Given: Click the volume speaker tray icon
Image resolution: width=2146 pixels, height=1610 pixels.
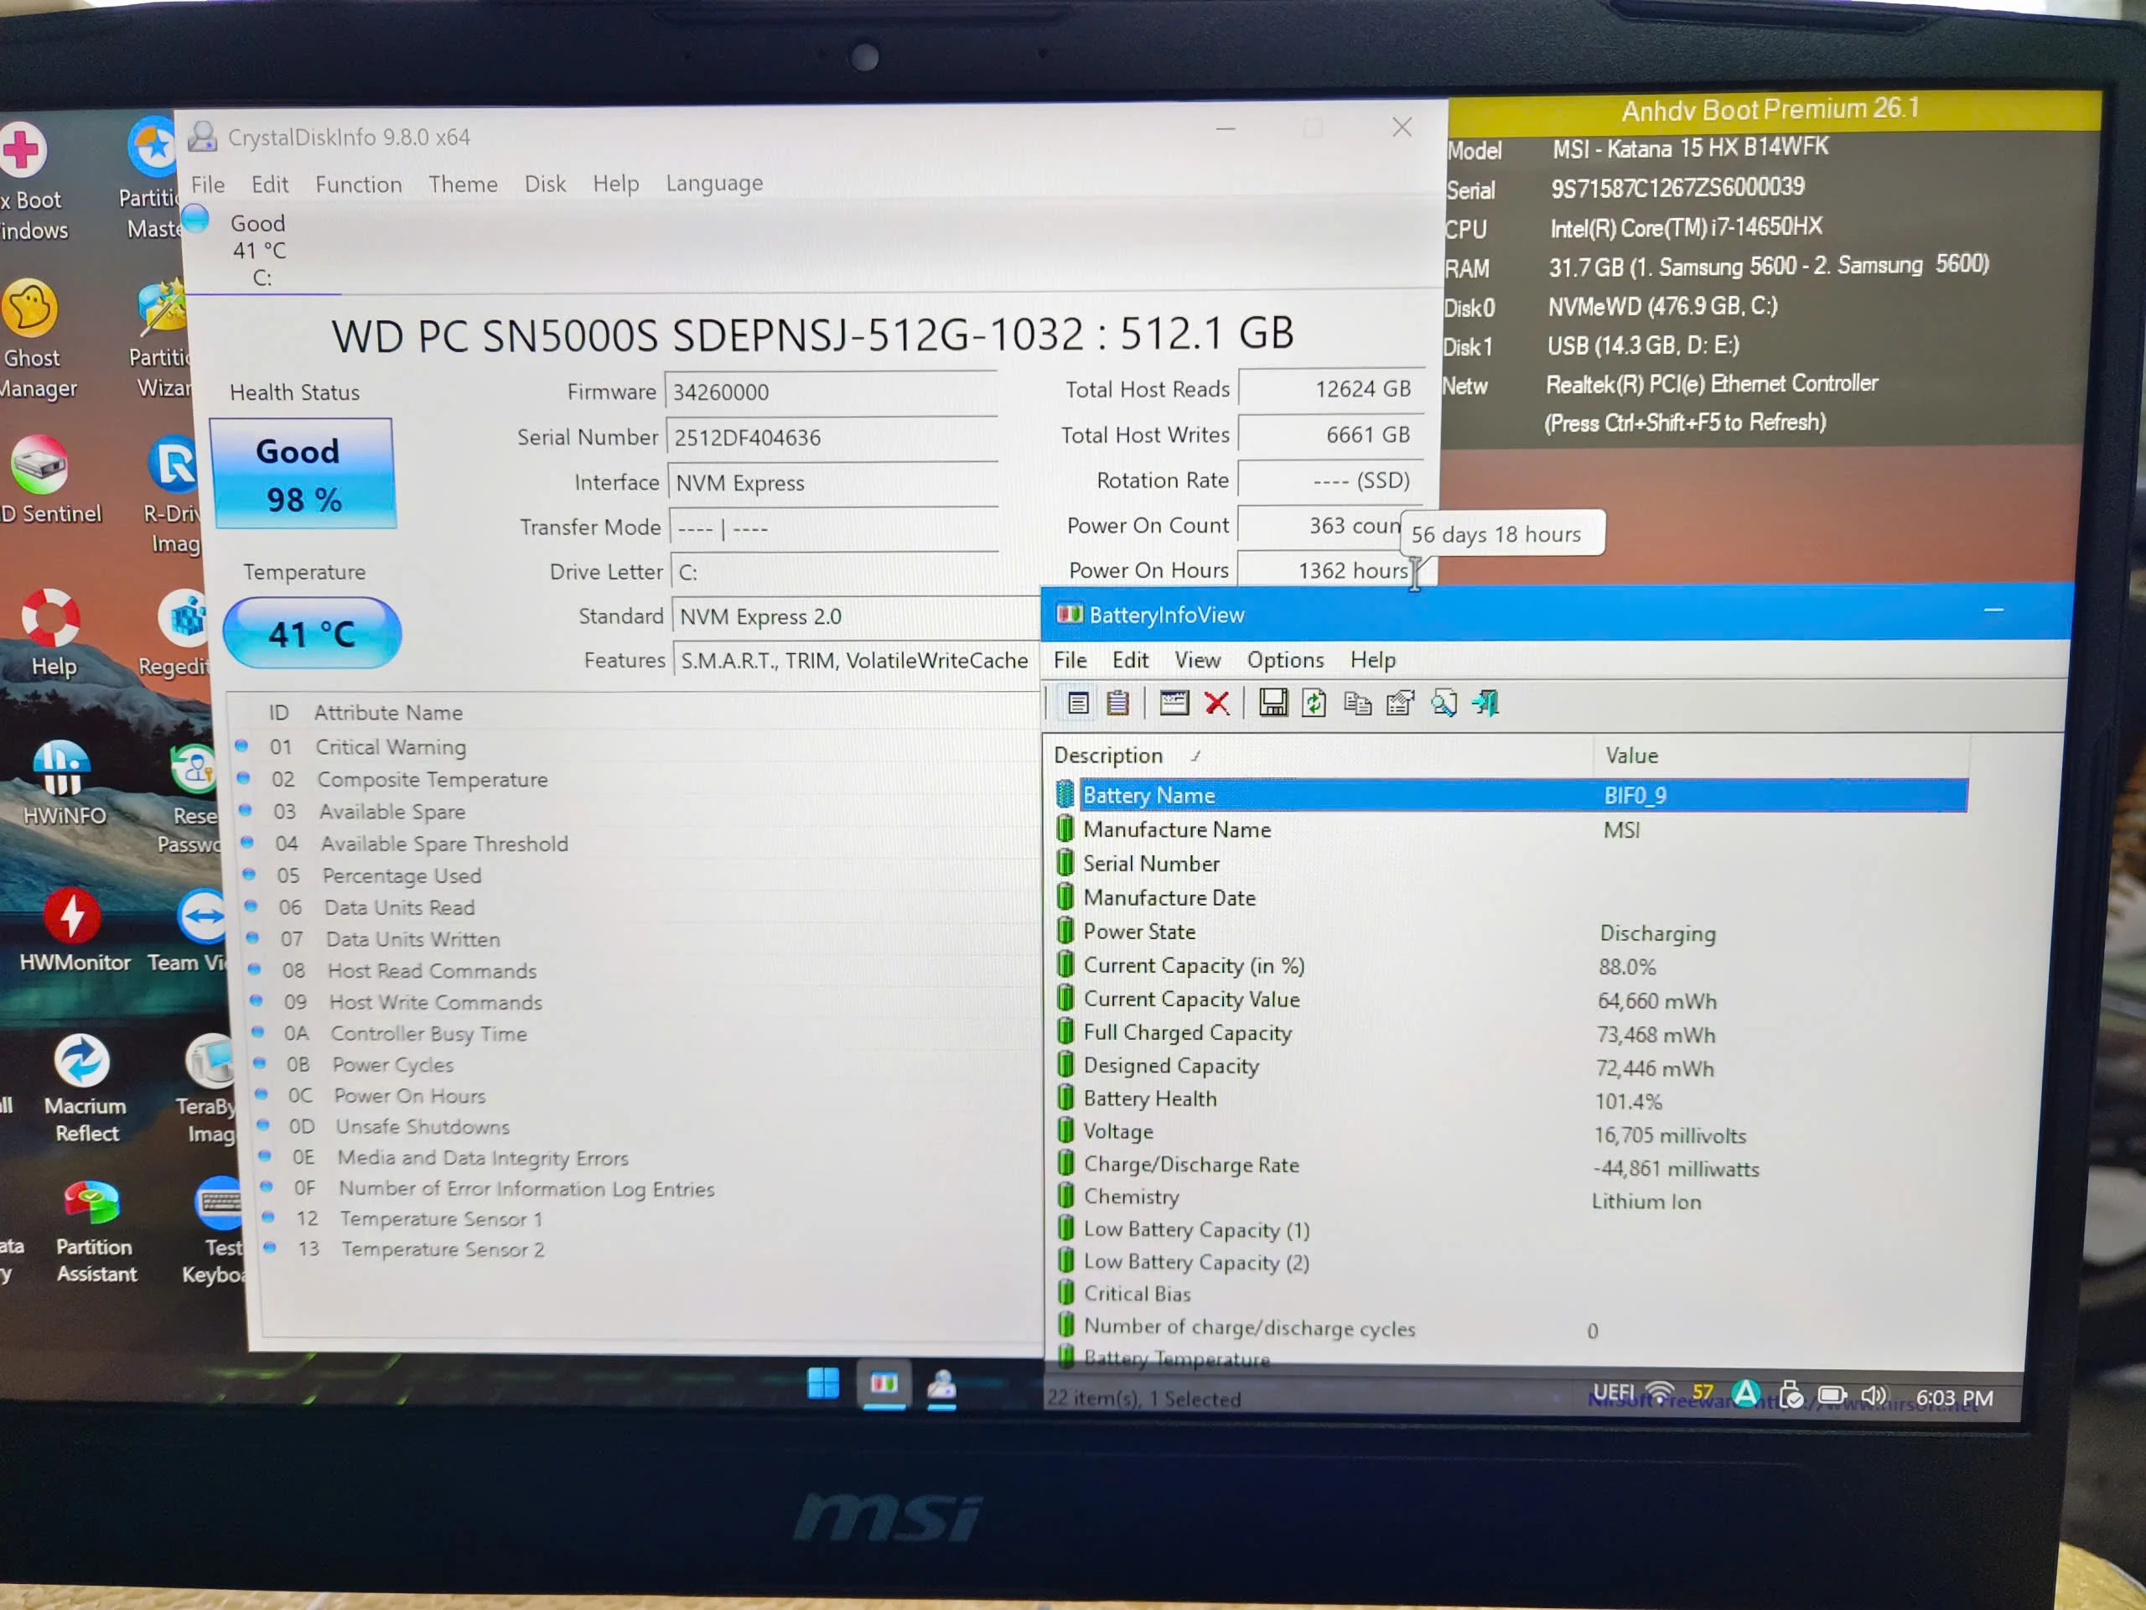Looking at the screenshot, I should [x=1874, y=1395].
